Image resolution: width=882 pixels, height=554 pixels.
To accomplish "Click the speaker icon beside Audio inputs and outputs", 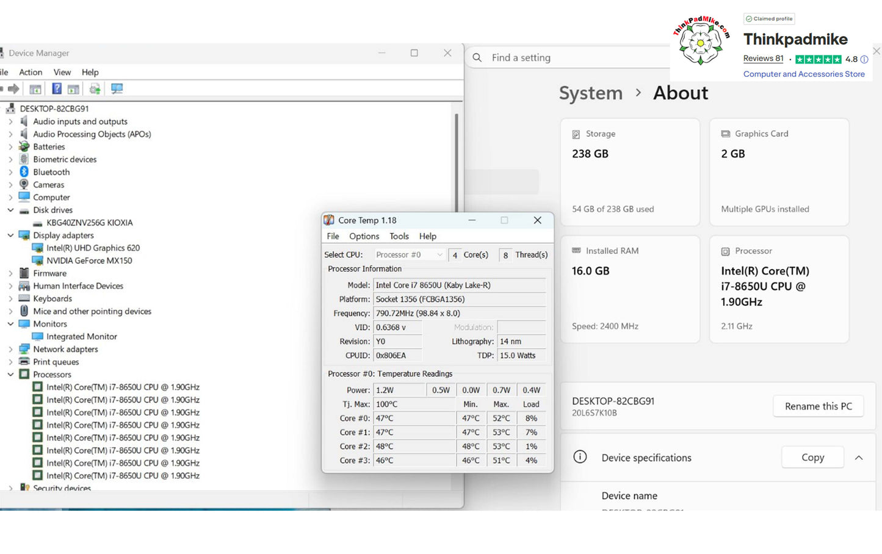I will click(x=24, y=121).
